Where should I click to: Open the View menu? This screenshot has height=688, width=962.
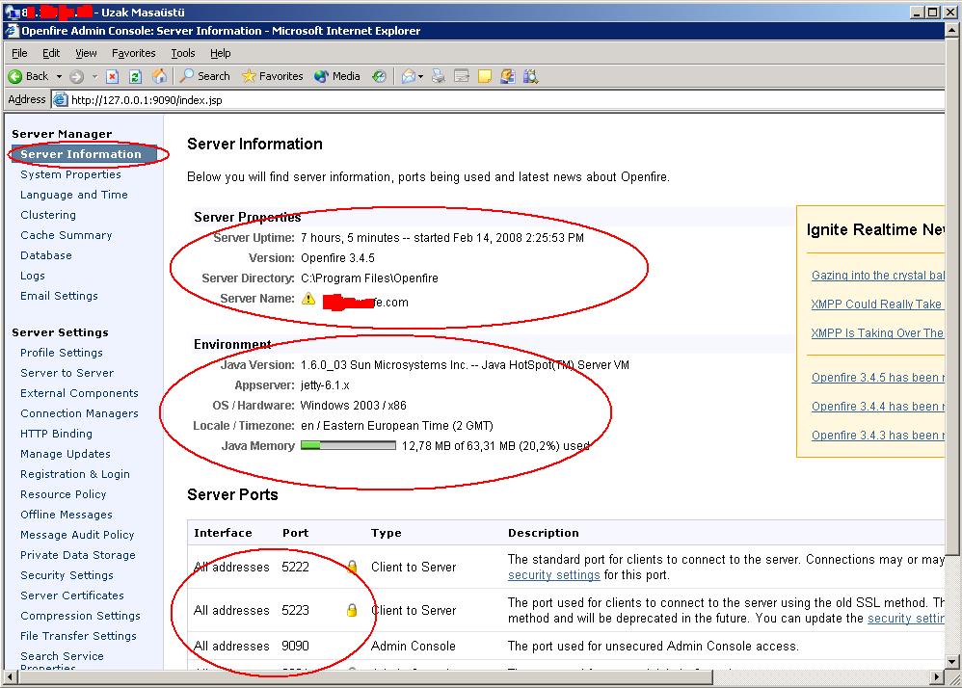(x=86, y=53)
